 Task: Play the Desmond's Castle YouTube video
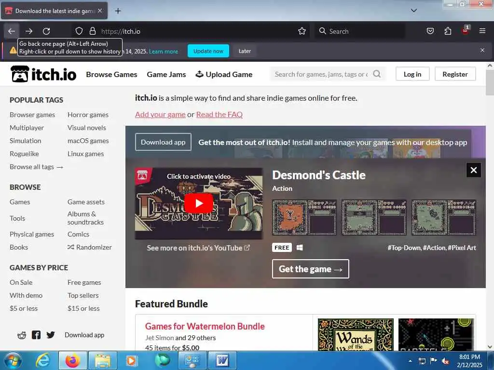198,203
